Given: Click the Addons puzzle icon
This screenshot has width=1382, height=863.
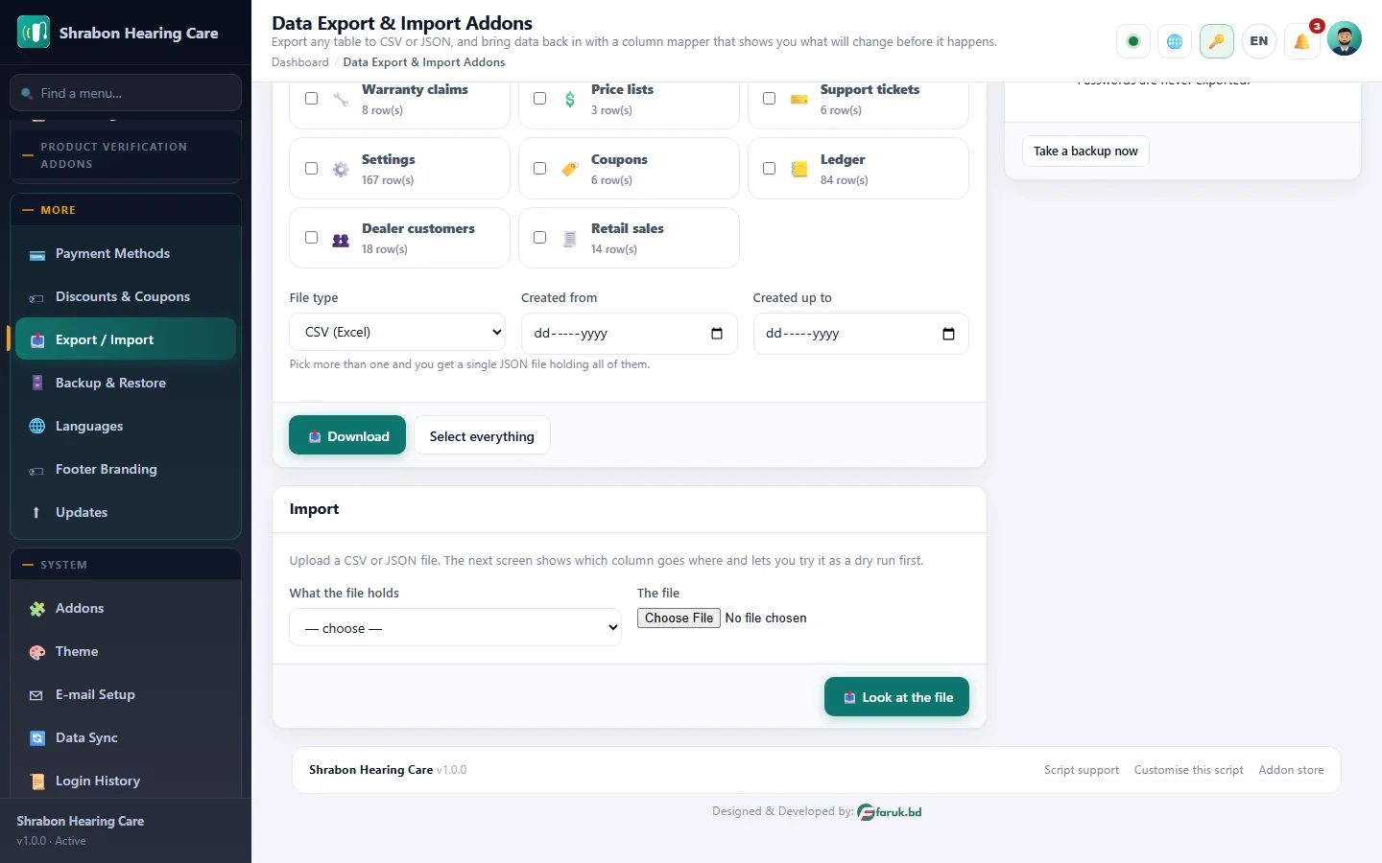Looking at the screenshot, I should pos(37,609).
